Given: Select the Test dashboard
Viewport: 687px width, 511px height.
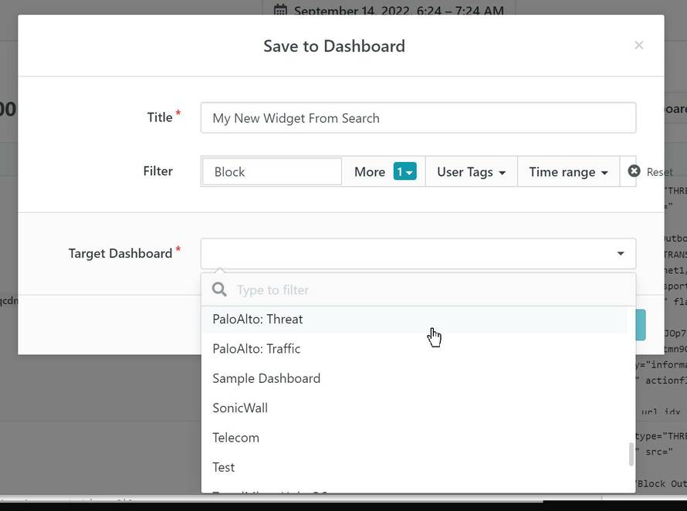Looking at the screenshot, I should 223,467.
